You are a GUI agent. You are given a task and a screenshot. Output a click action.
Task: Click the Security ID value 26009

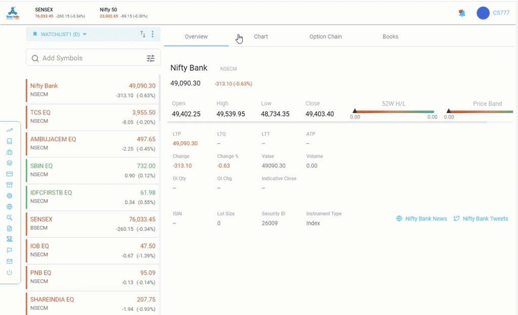point(270,223)
